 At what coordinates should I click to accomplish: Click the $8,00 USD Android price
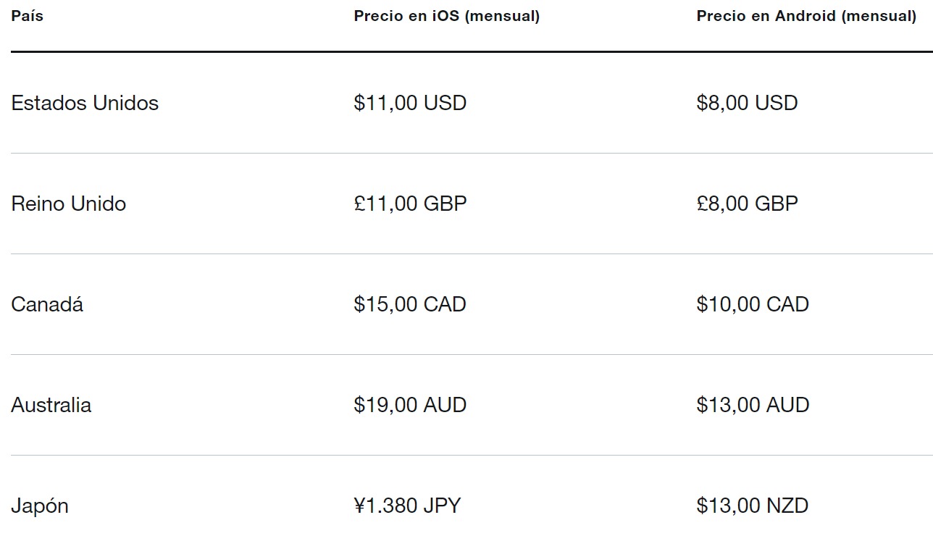click(x=747, y=103)
